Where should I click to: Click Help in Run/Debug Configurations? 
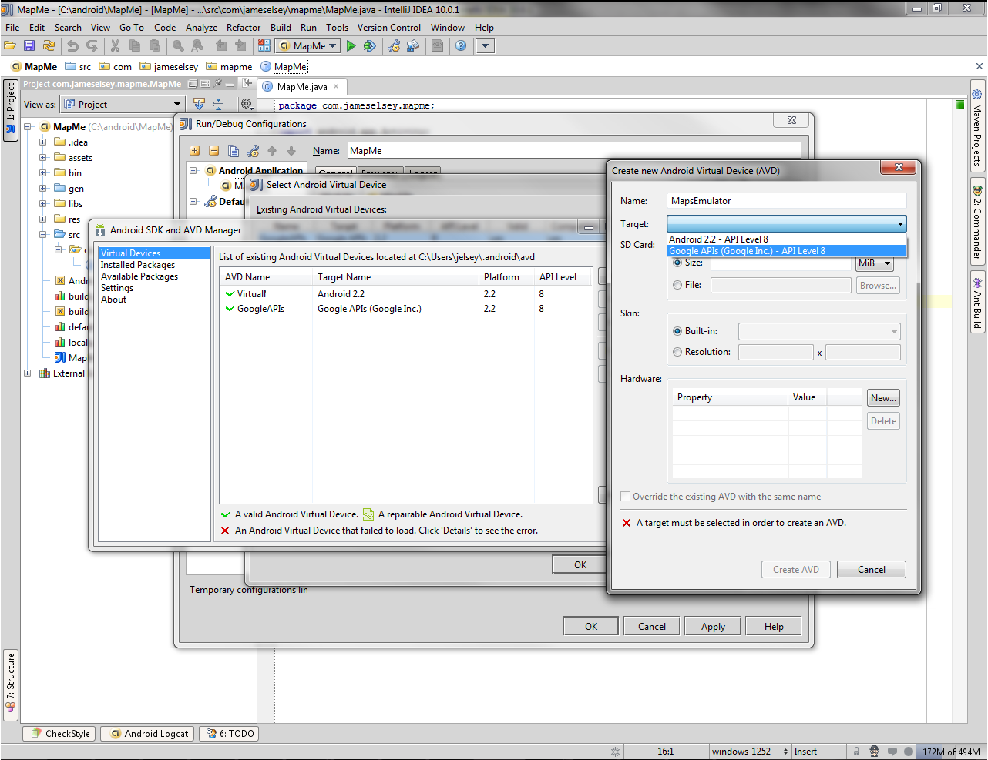(774, 627)
